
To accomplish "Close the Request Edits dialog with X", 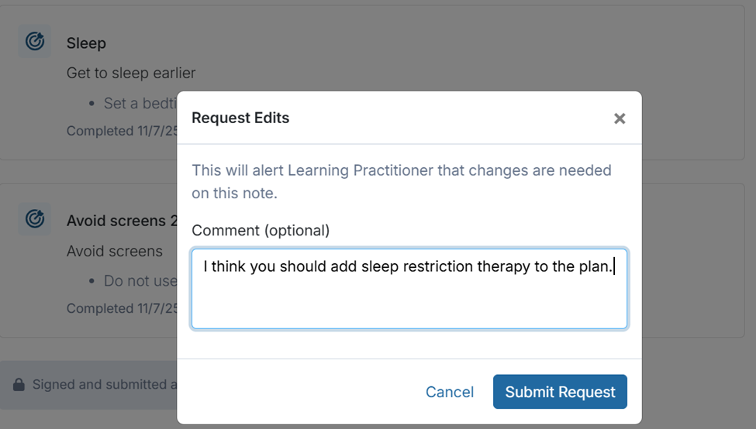I will (x=619, y=118).
